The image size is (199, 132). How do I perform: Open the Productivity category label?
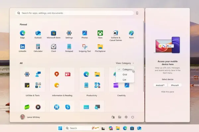coord(92,95)
